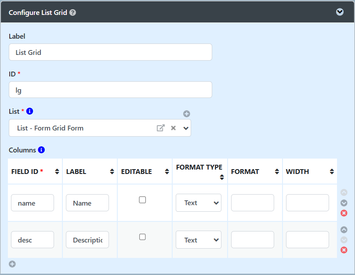Open Format Type dropdown for desc row
The height and width of the screenshot is (275, 355).
point(199,240)
